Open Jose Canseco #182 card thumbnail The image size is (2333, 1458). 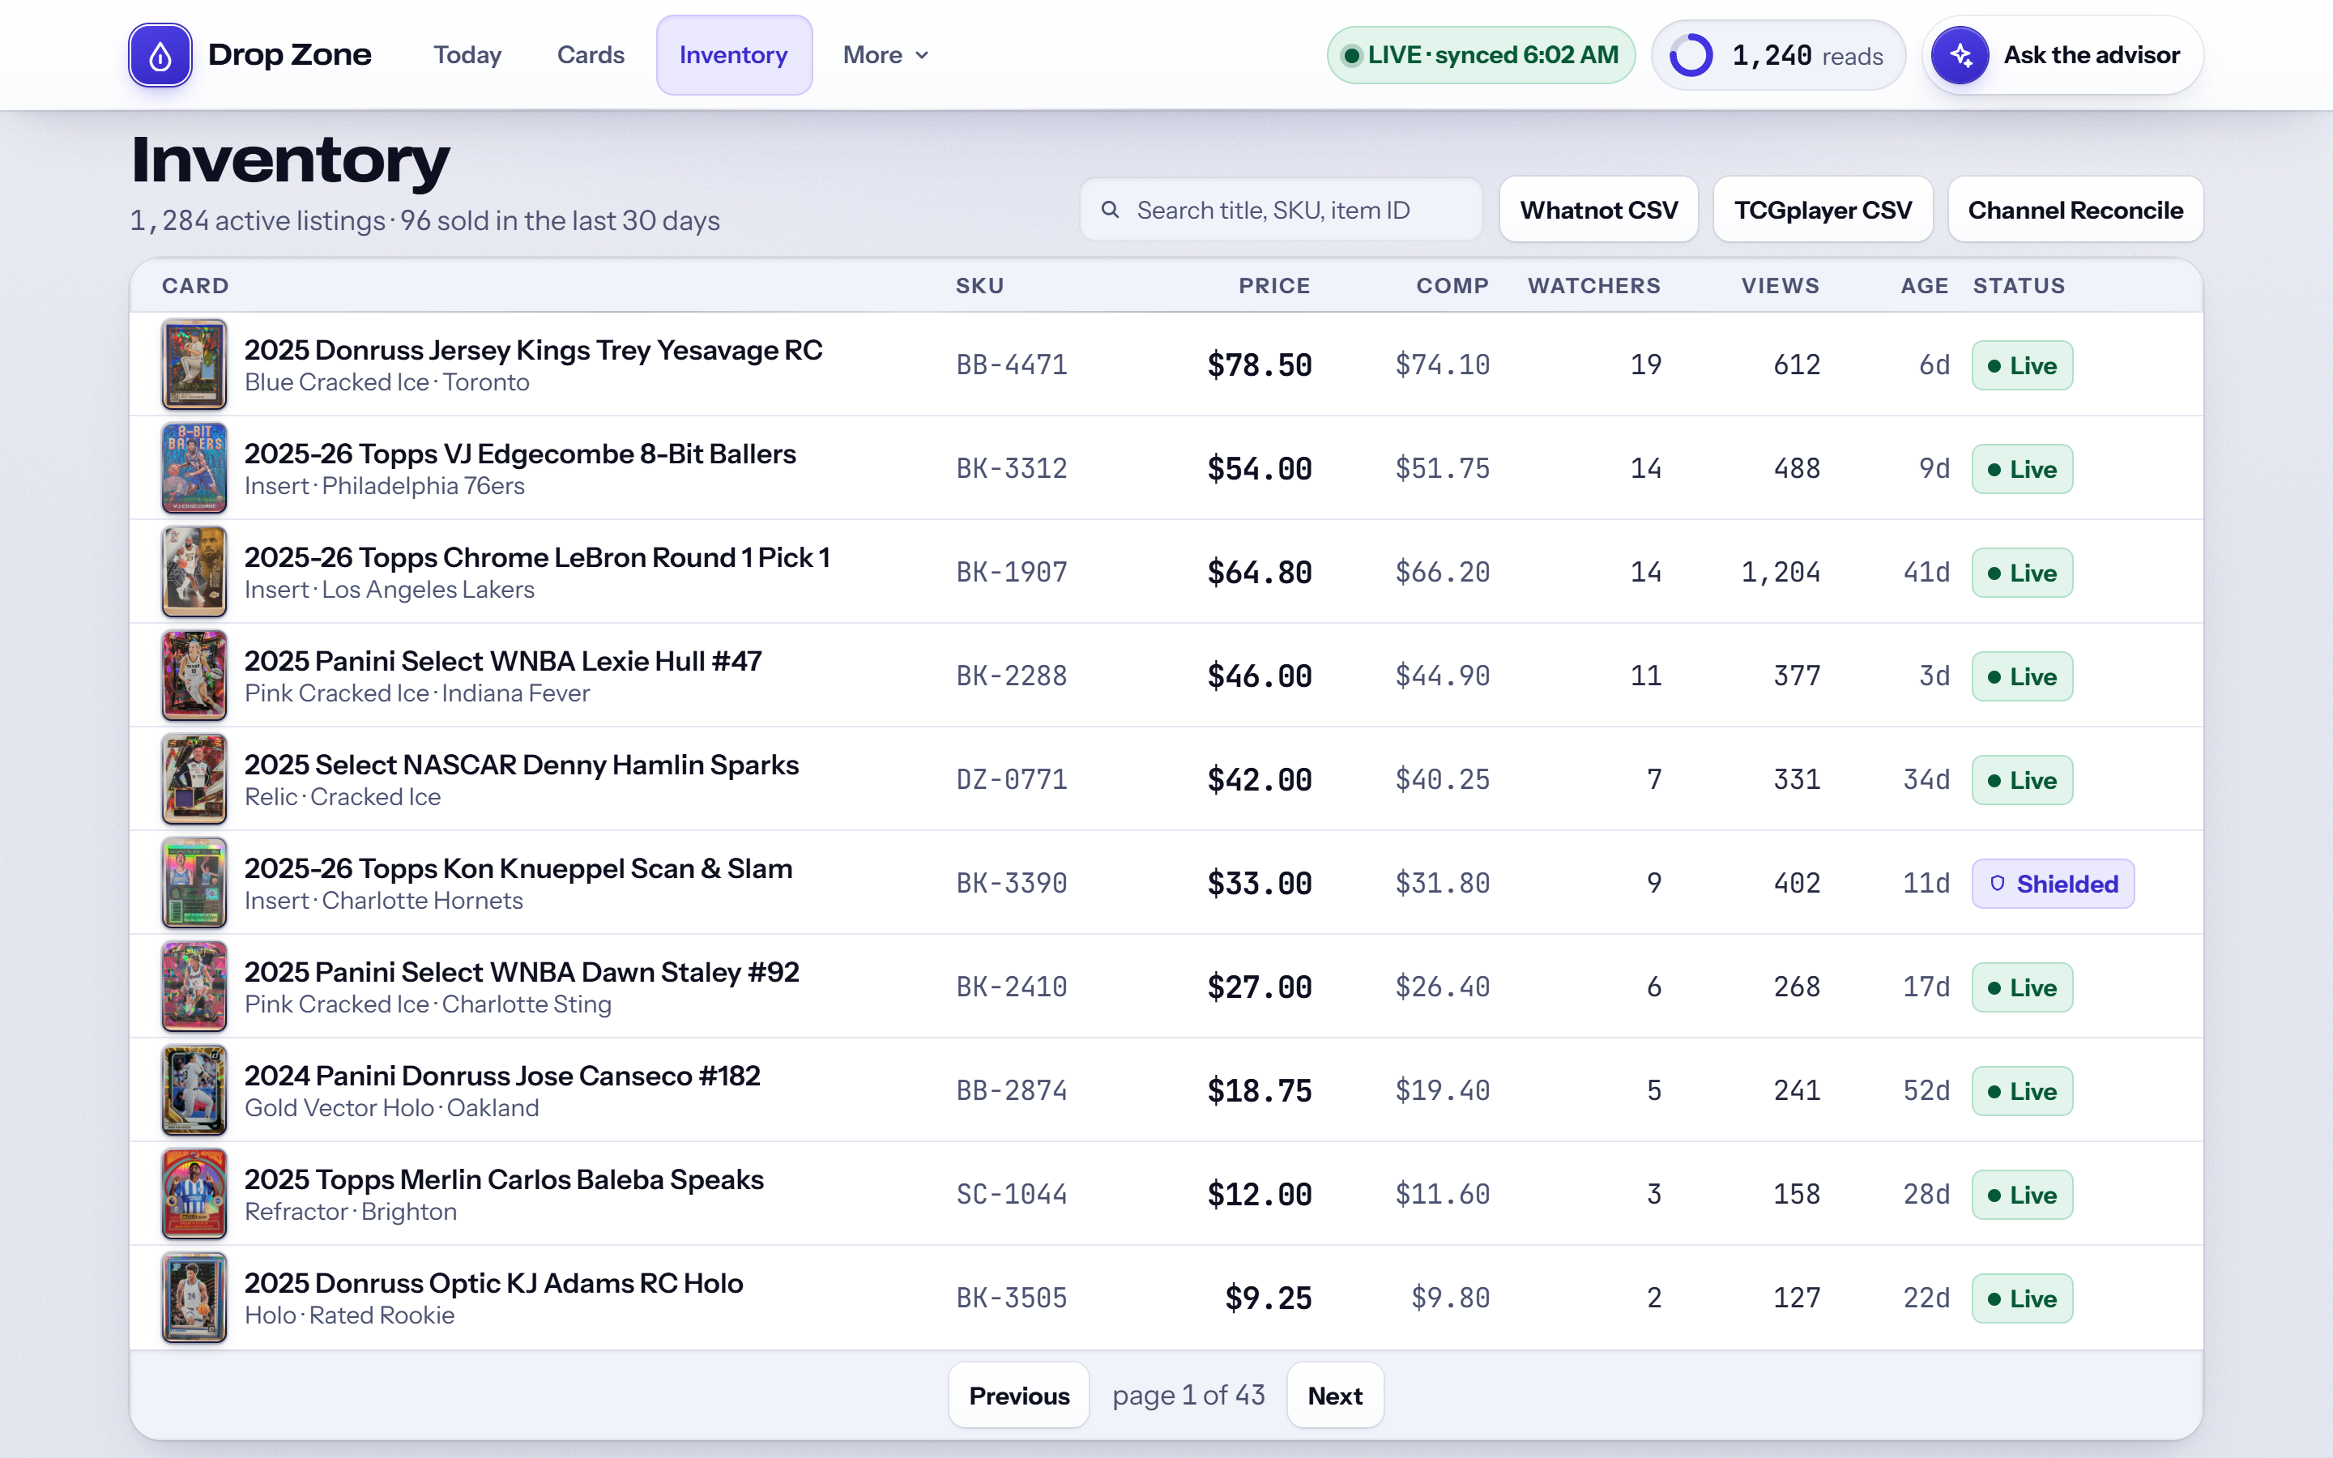tap(194, 1090)
